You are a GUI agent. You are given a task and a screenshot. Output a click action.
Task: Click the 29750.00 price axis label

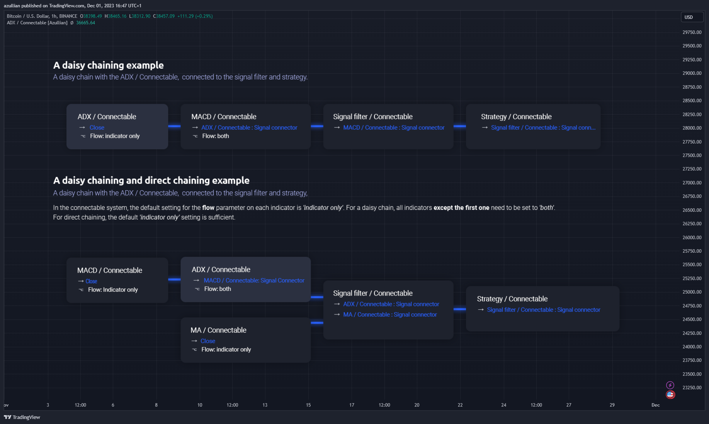pyautogui.click(x=692, y=32)
